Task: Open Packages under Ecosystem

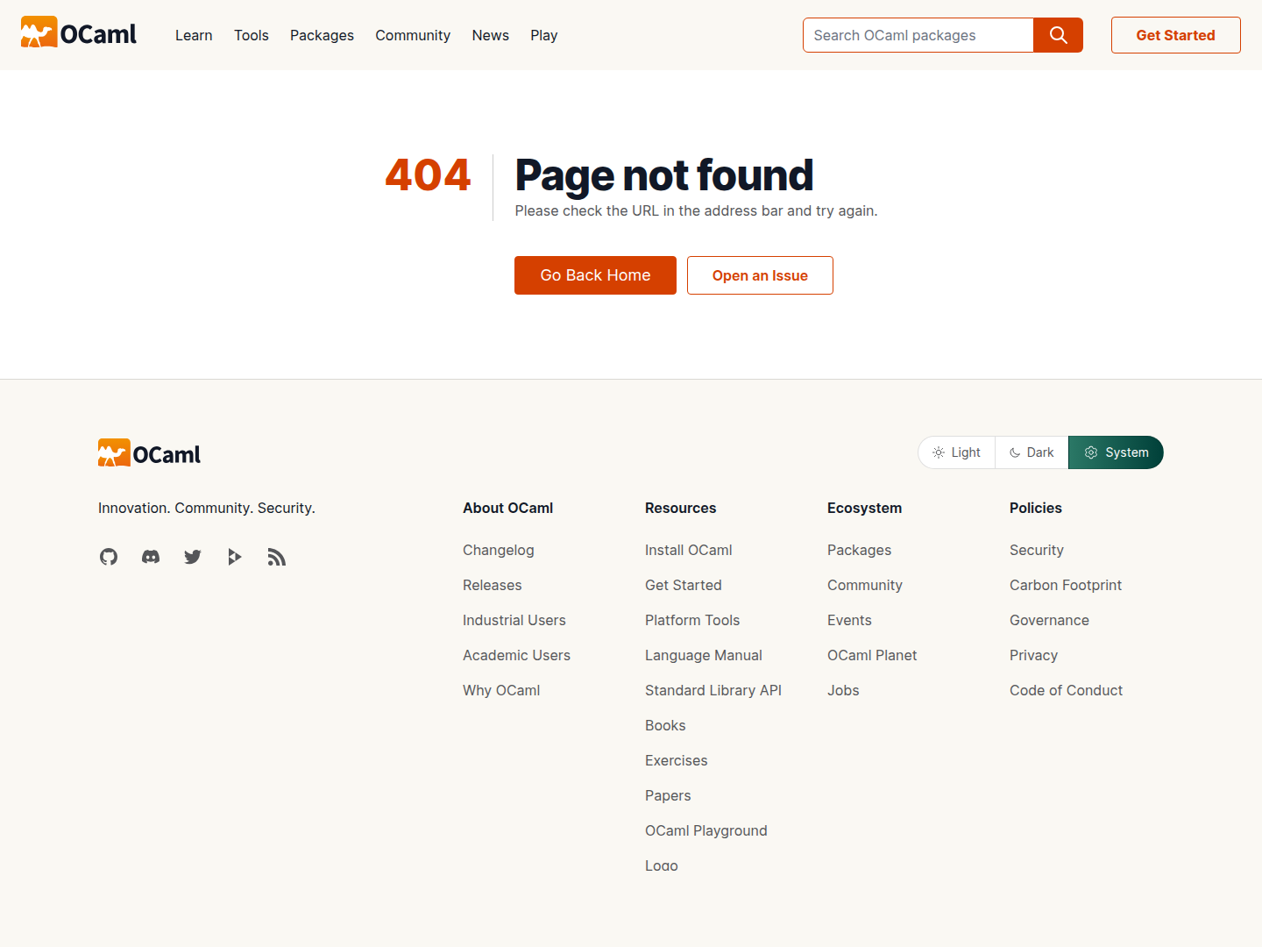Action: [859, 550]
